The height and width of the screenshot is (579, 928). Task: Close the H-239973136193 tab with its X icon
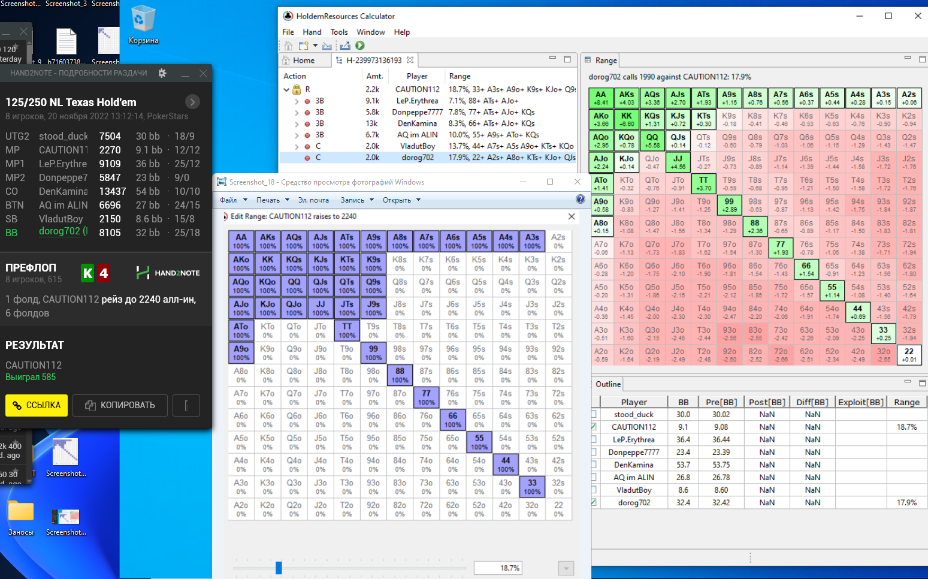click(x=410, y=60)
